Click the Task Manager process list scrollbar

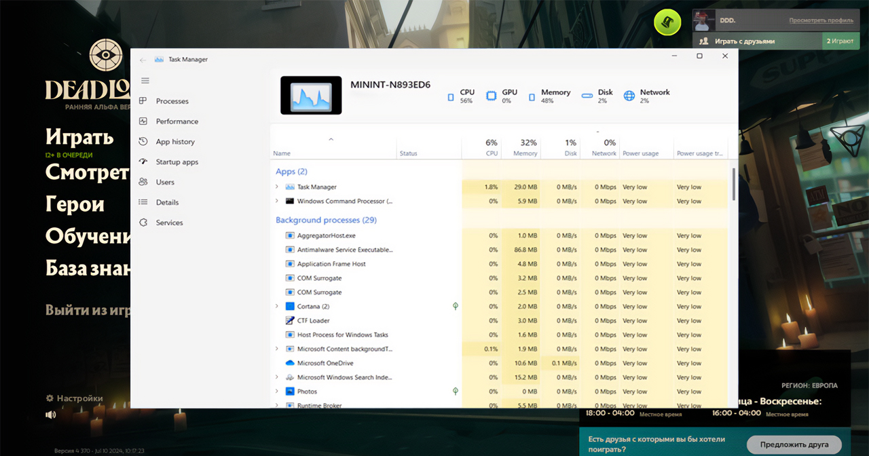(733, 184)
